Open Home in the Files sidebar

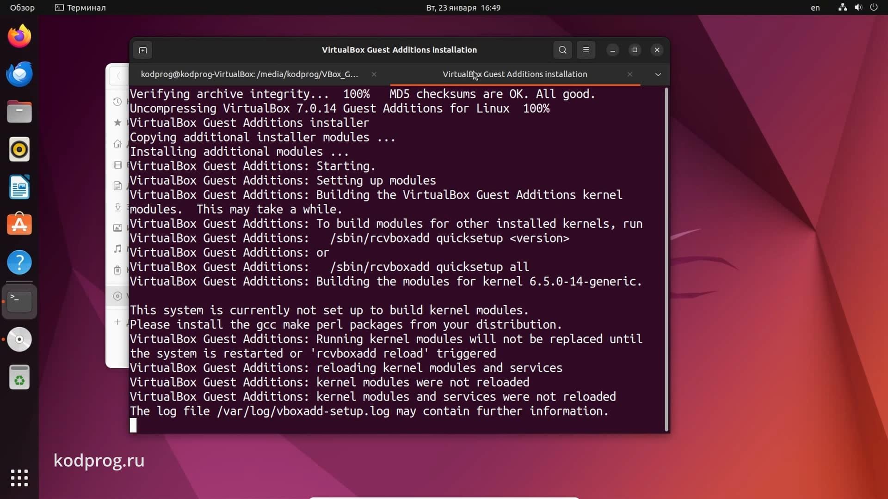(117, 144)
